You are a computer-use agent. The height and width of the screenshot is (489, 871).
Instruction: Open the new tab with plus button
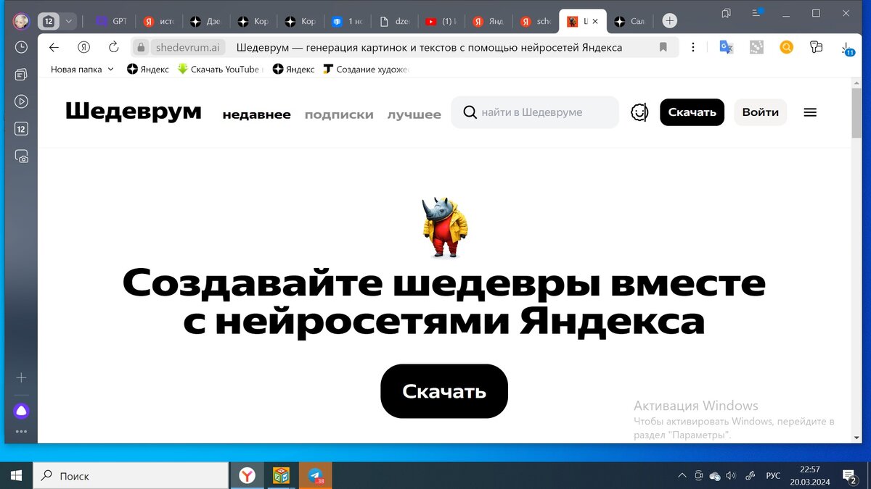pos(670,21)
